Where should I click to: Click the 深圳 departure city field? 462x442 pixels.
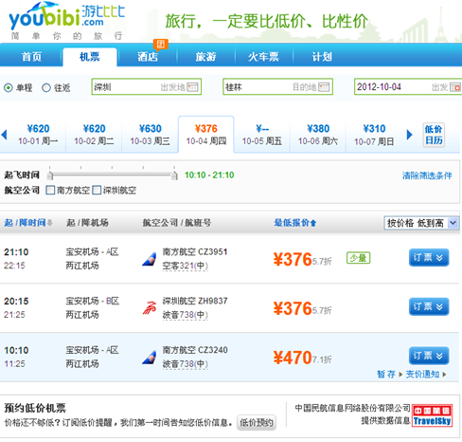[x=147, y=87]
